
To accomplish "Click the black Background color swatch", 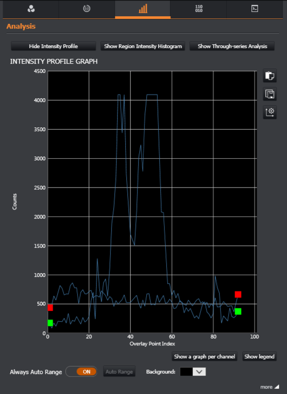I will pos(186,372).
